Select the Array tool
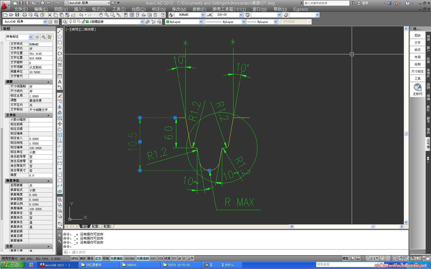 (x=60, y=118)
